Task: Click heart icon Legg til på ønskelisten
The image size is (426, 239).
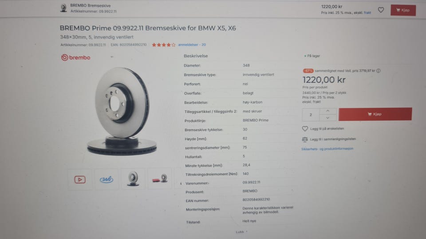Action: pos(305,129)
